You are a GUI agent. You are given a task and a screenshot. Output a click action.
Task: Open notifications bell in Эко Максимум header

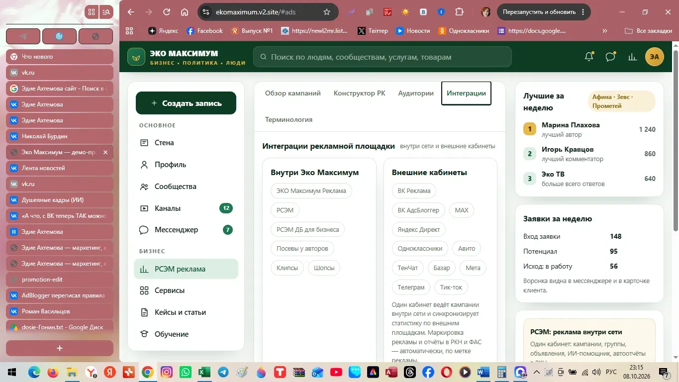(x=589, y=57)
